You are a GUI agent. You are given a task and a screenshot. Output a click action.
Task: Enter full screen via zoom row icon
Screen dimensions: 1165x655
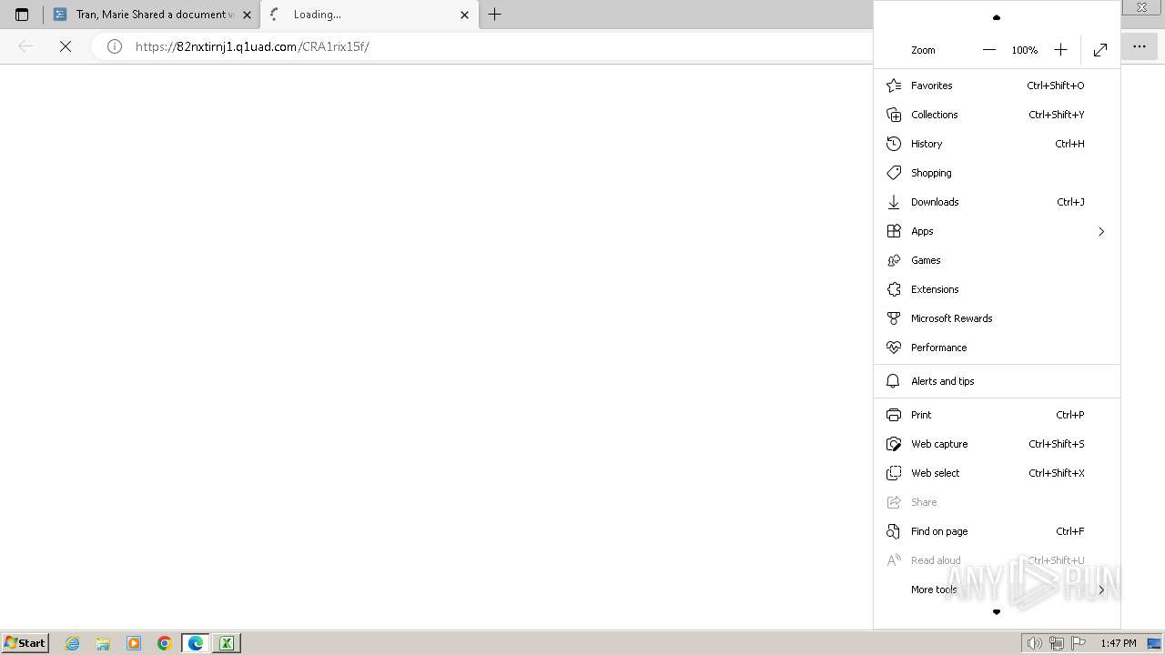(1100, 50)
